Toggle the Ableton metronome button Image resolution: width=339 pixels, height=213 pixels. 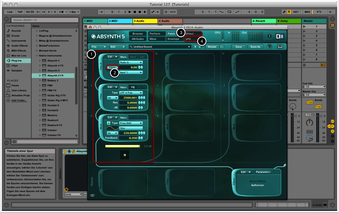(x=62, y=12)
